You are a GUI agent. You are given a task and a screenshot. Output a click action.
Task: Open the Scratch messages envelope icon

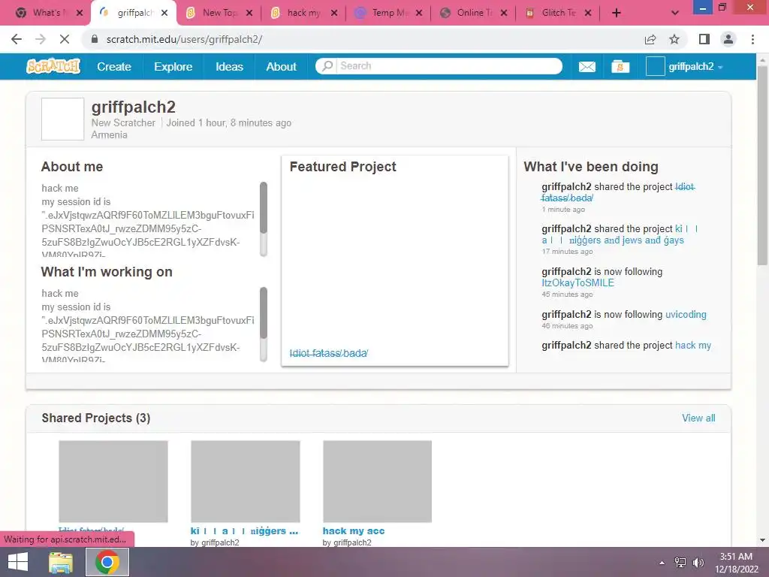[587, 67]
